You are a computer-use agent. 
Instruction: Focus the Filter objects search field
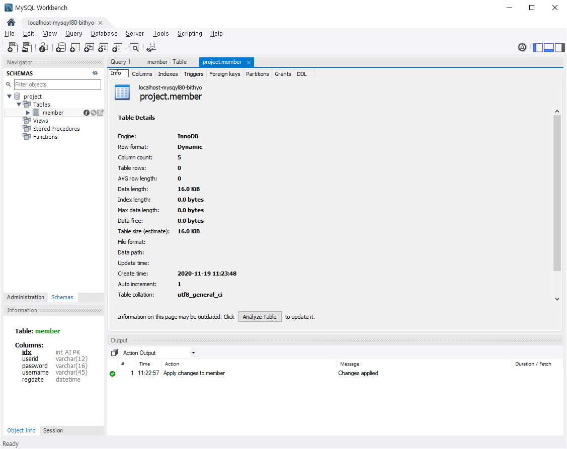(57, 84)
